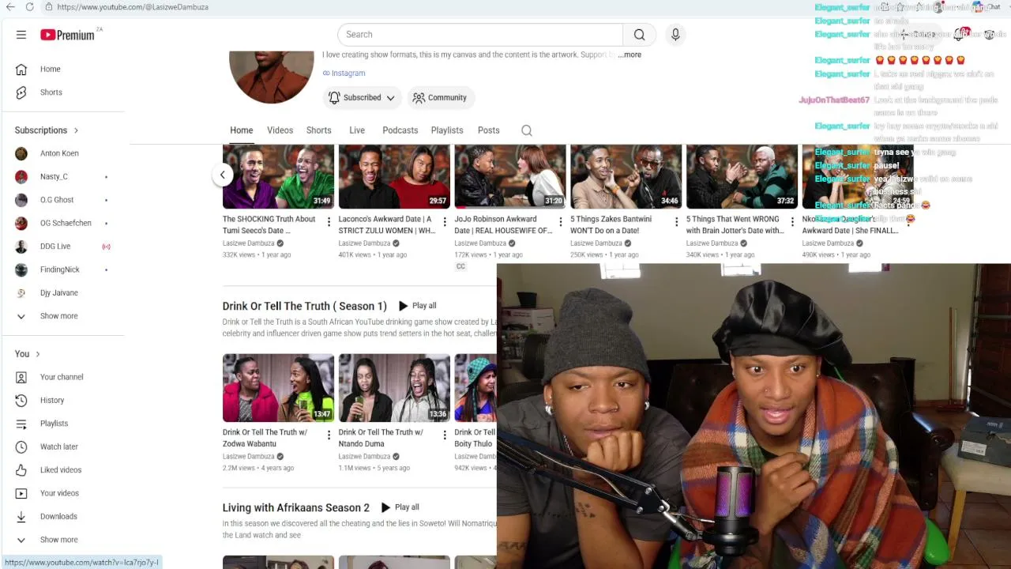Open options menu for 5 Things That Went WRONG

point(792,222)
